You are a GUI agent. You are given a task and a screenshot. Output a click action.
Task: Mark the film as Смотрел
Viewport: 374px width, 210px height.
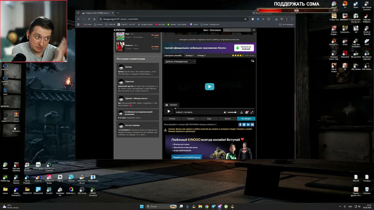(191, 119)
